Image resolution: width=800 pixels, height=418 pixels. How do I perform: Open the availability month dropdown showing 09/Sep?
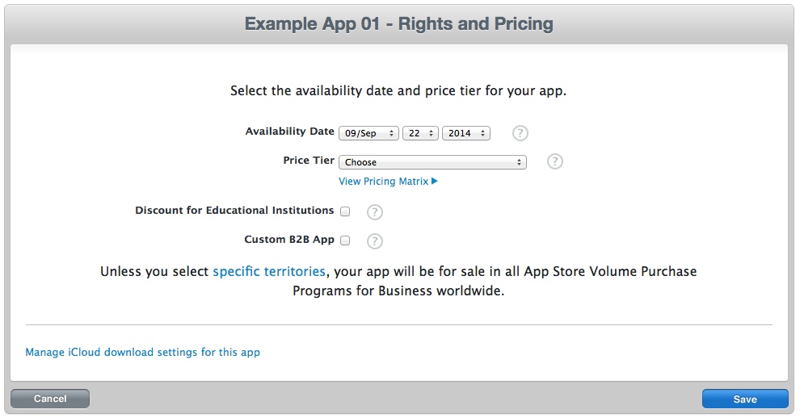point(368,133)
